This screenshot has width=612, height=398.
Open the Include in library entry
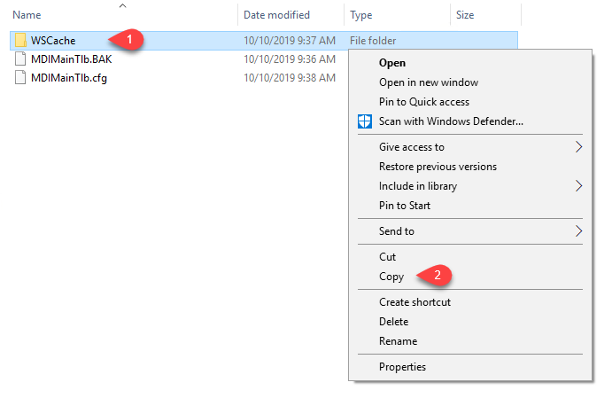tap(470, 186)
